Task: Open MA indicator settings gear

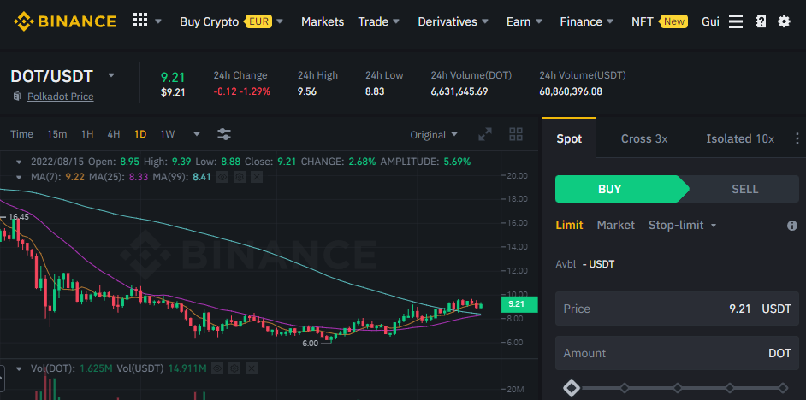Action: (x=239, y=177)
